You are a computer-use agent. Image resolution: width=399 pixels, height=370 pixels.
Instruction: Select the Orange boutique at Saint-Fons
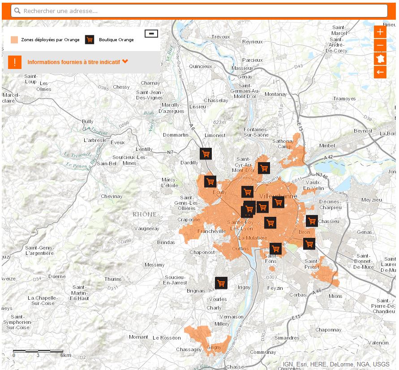tap(275, 249)
